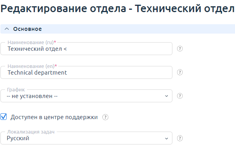The image size is (235, 148).
Task: Show help icon for Доступен в центре поддержки
Action: [x=105, y=117]
